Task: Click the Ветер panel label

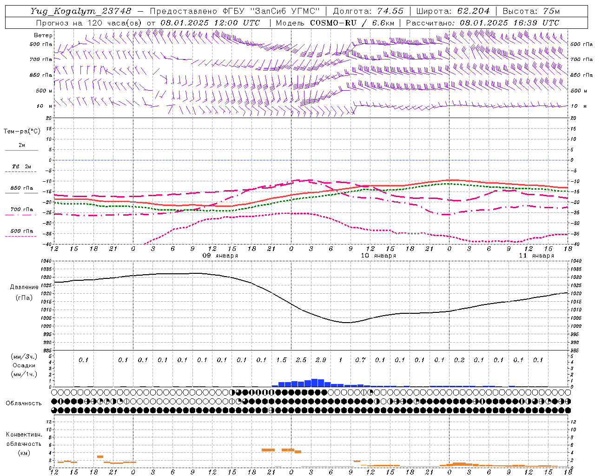Action: 43,35
